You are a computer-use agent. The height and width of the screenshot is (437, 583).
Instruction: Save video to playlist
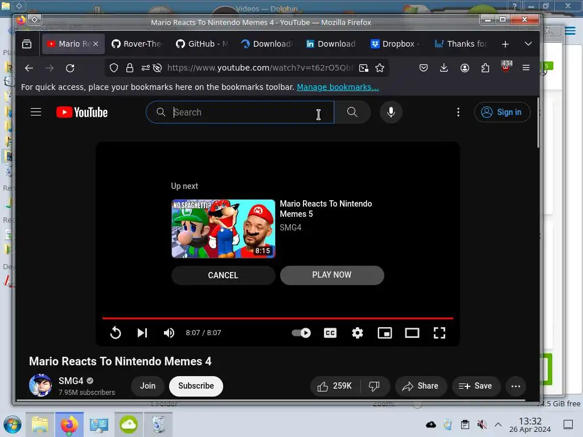[x=475, y=386]
